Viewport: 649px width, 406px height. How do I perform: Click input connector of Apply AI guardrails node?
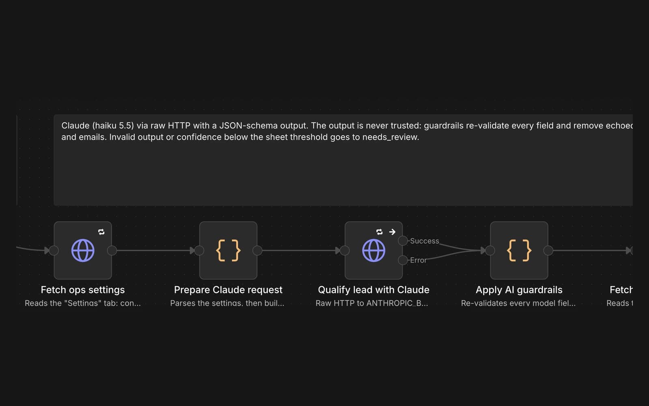[x=490, y=251]
